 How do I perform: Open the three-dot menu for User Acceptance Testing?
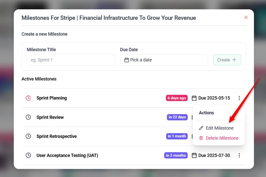pos(239,155)
